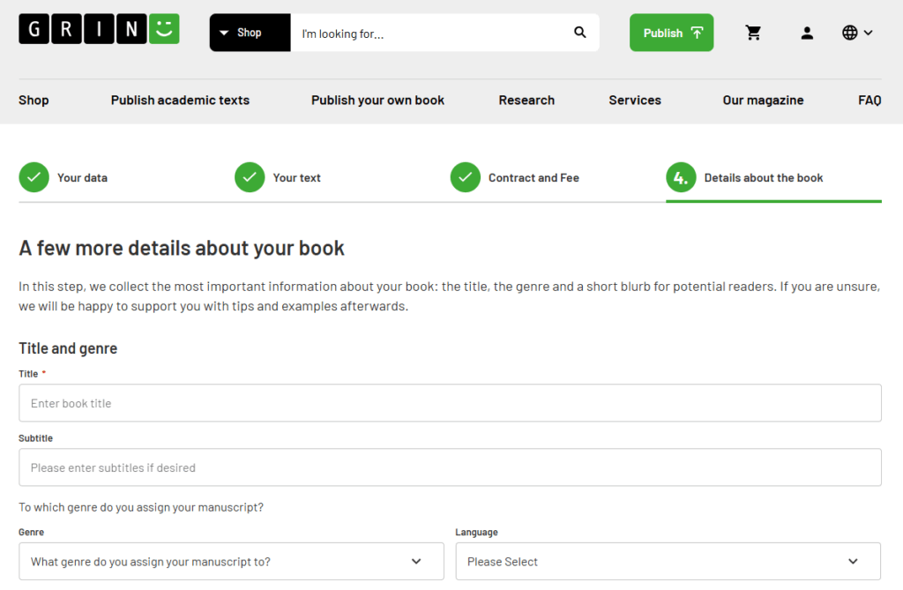Expand the Language dropdown

point(668,562)
